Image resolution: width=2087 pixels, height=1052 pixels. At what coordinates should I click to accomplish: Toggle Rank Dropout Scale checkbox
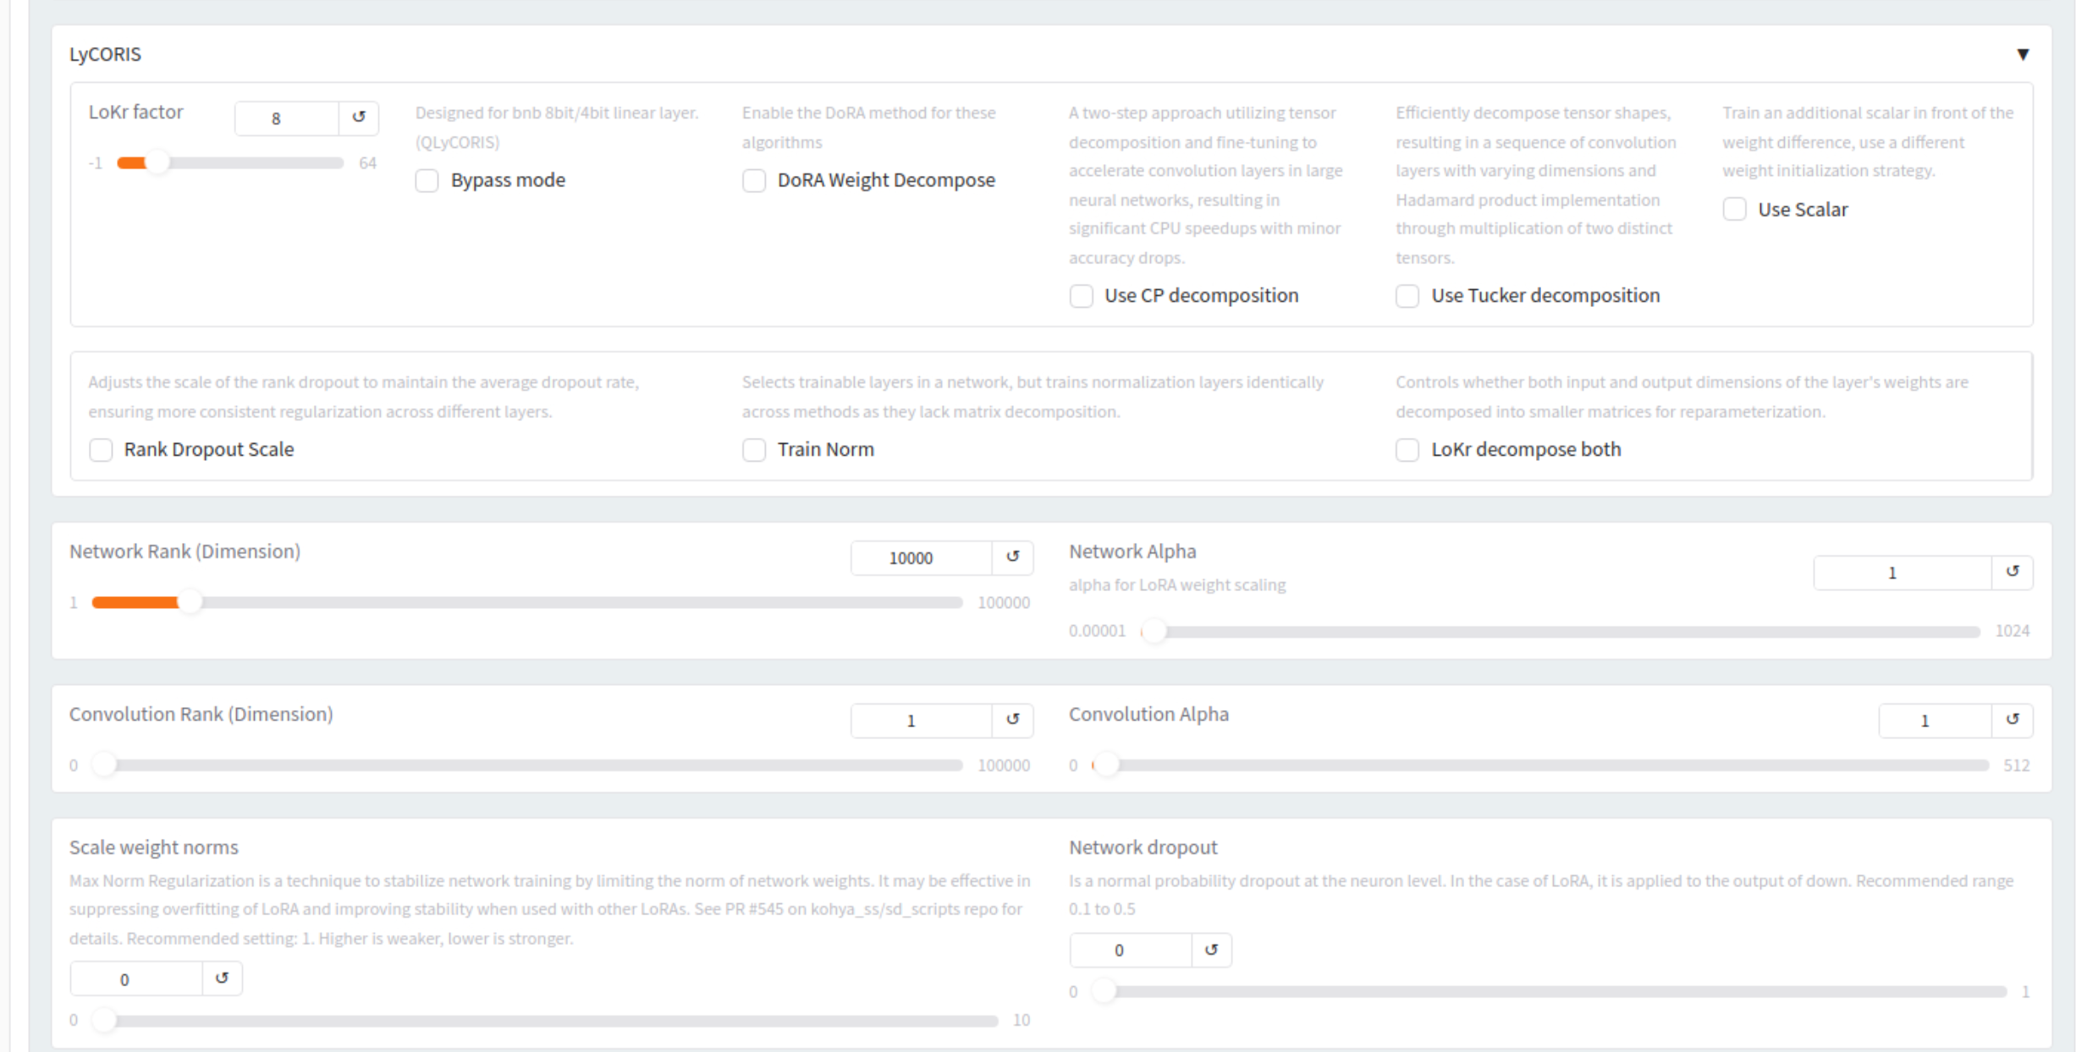click(101, 450)
